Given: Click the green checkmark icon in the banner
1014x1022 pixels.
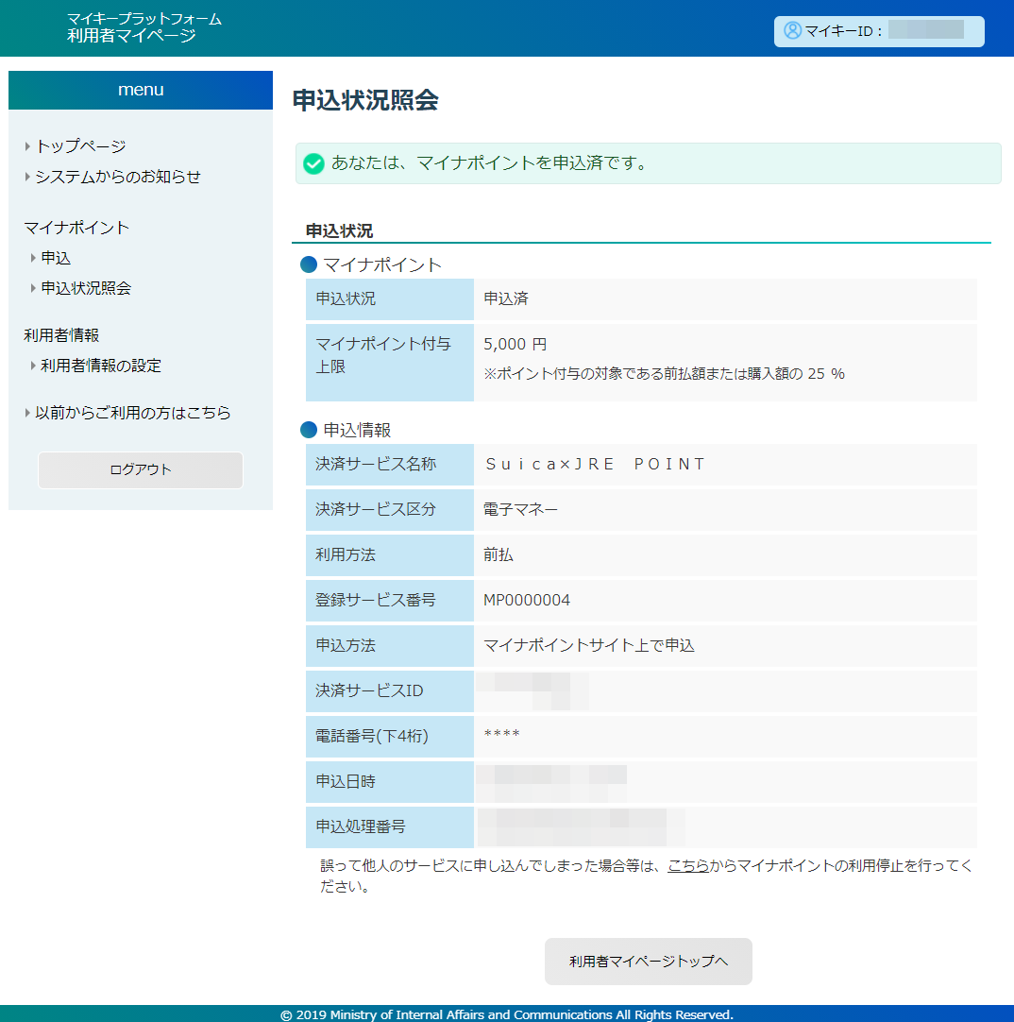Looking at the screenshot, I should [313, 163].
